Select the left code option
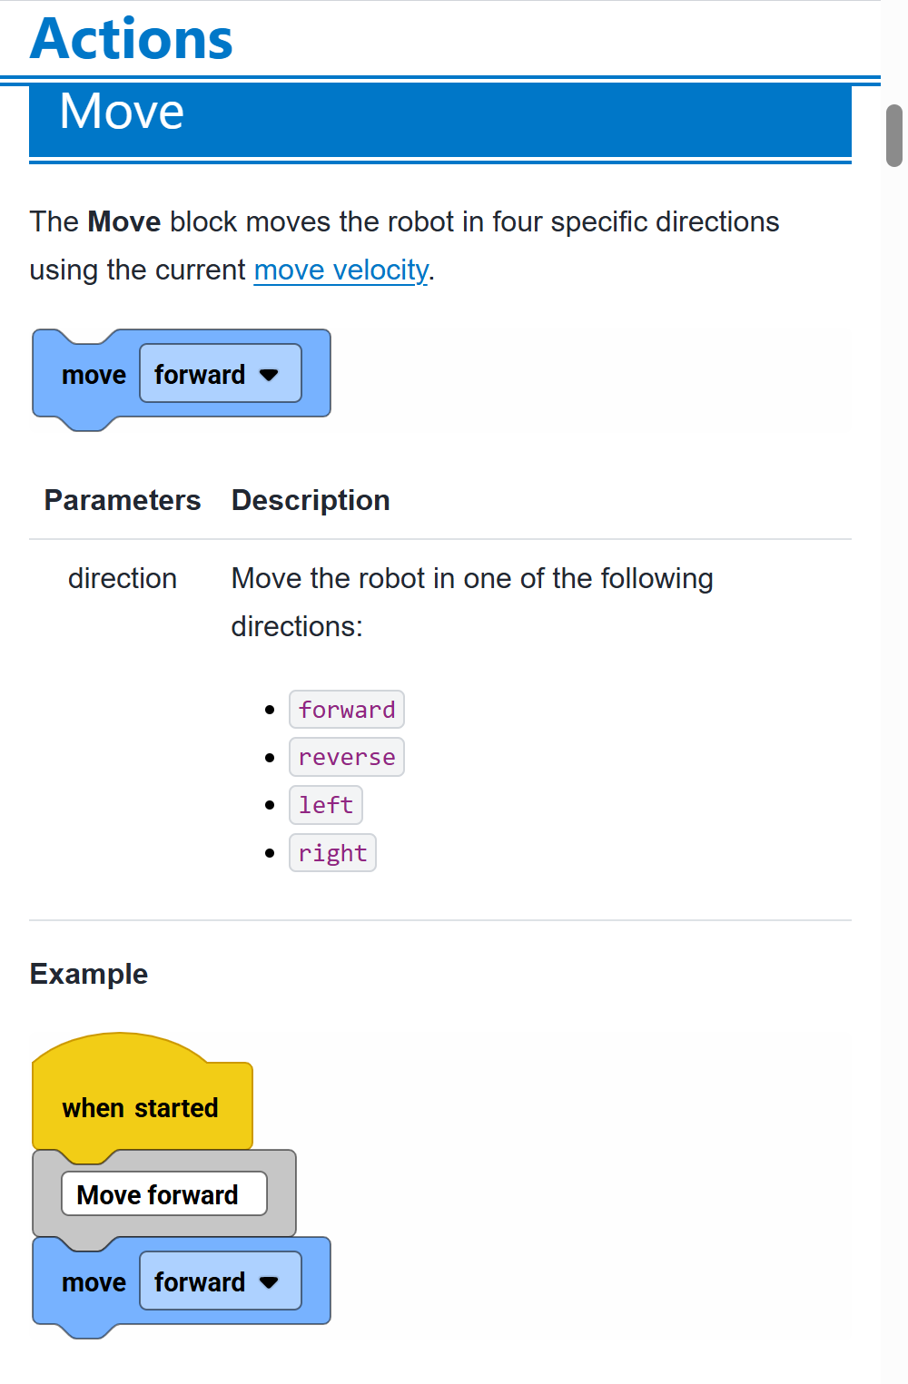 (x=326, y=805)
